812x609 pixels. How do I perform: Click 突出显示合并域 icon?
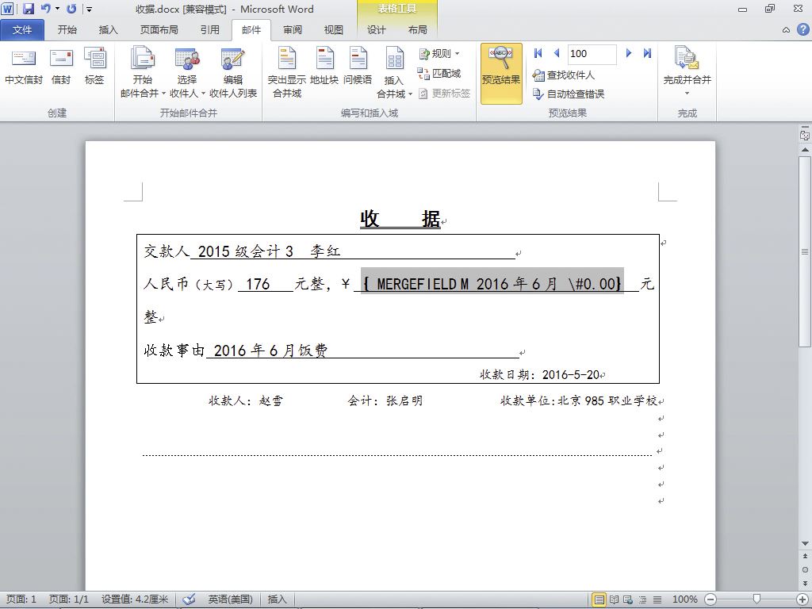pos(287,72)
